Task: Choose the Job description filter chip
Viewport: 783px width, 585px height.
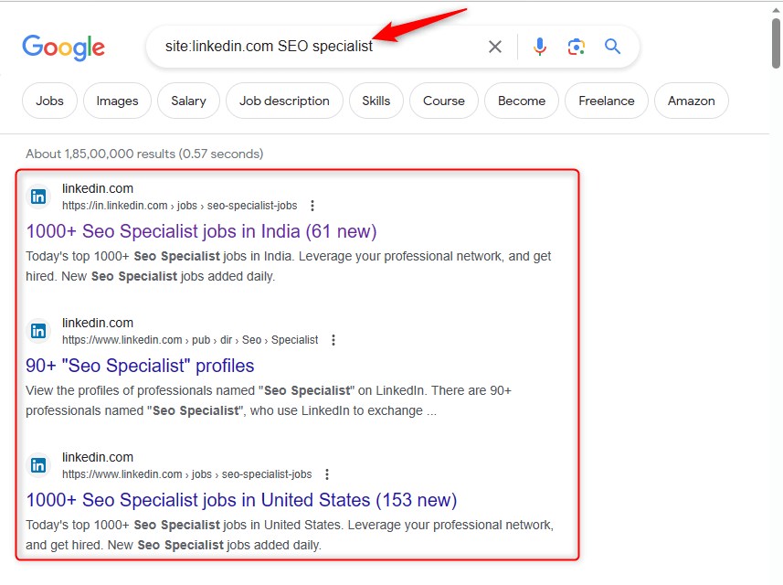Action: 284,101
